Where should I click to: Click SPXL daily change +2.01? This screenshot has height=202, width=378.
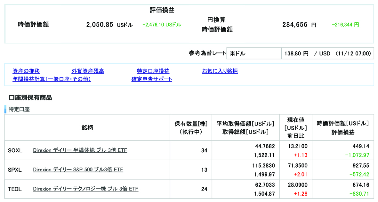[x=301, y=174]
